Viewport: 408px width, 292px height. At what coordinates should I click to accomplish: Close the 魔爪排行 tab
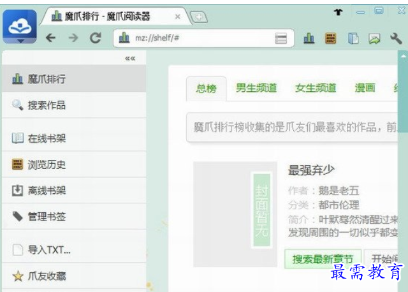178,17
